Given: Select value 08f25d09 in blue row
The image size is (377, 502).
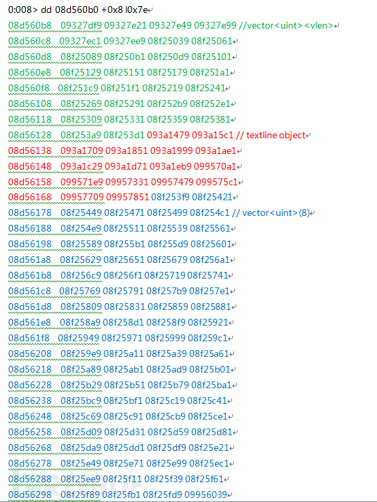Looking at the screenshot, I should click(x=81, y=433).
